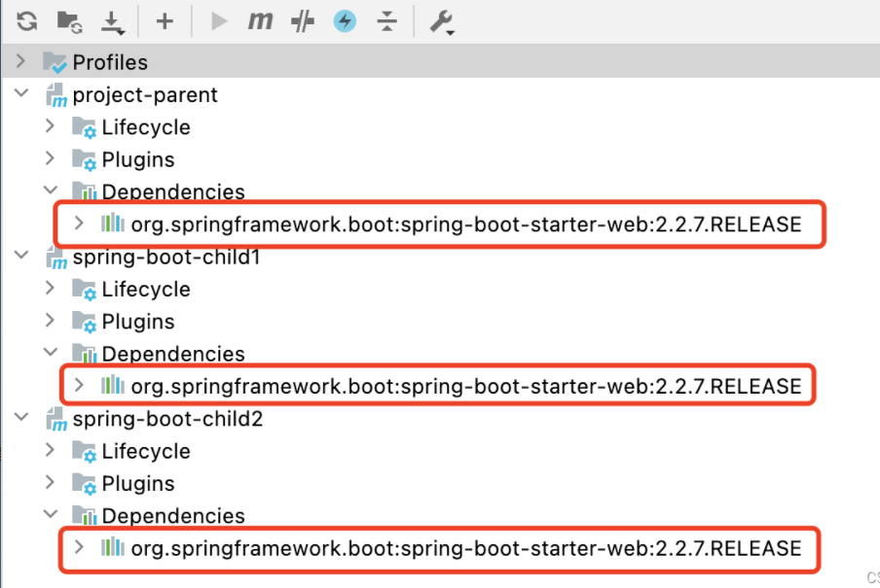
Task: Open the Download Sources and Documentation icon
Action: click(109, 22)
